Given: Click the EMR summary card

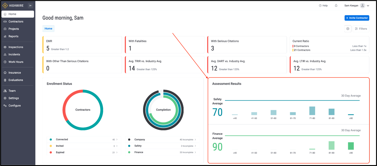Looking at the screenshot, I should coord(82,45).
